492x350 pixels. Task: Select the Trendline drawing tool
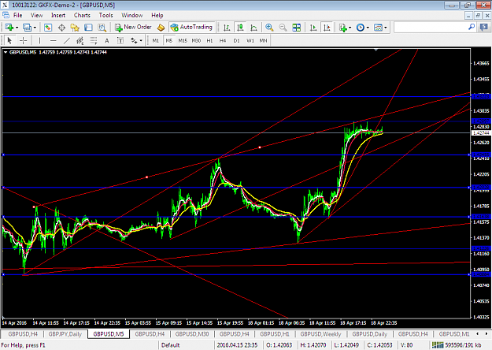(67, 40)
